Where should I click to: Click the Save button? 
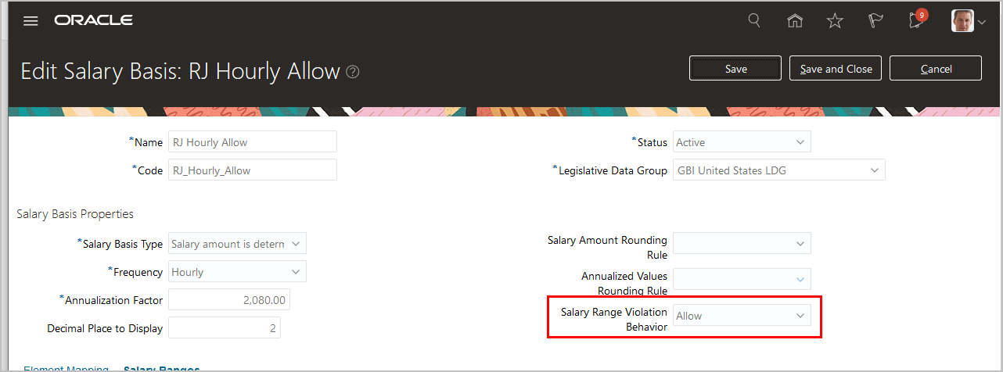point(735,69)
